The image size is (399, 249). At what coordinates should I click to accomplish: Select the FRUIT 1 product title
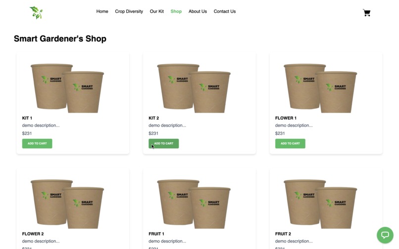[156, 234]
